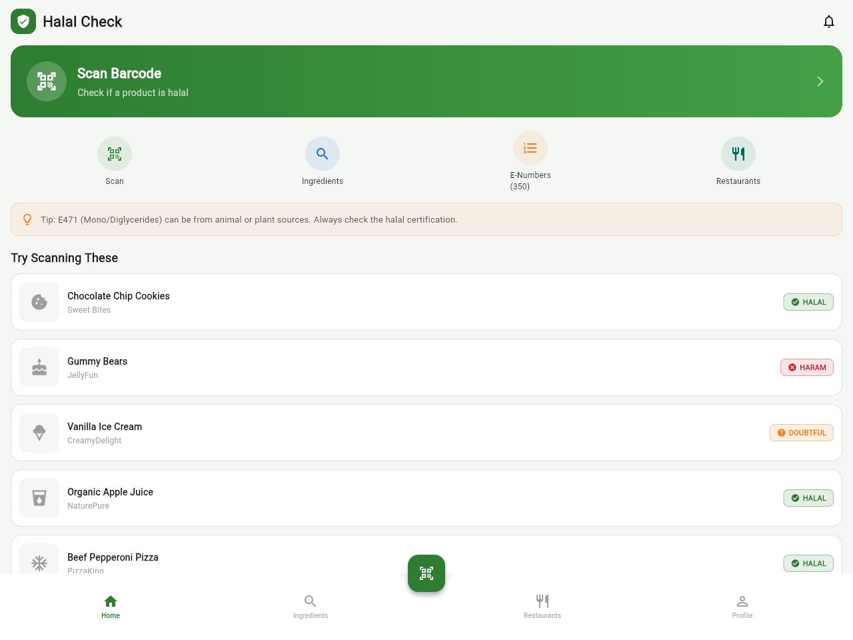The image size is (853, 640).
Task: Open notifications bell icon
Action: tap(829, 21)
